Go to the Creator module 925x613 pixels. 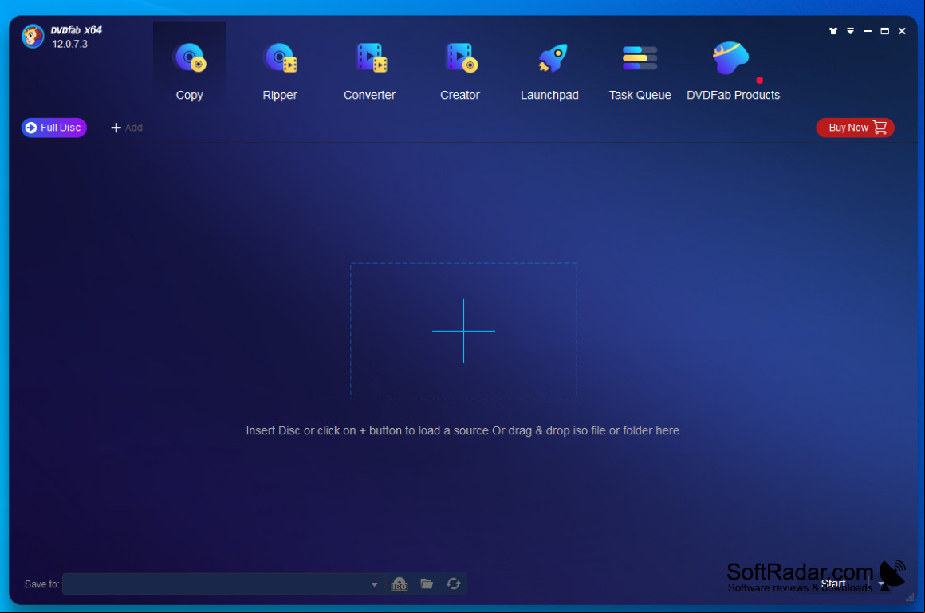[460, 72]
